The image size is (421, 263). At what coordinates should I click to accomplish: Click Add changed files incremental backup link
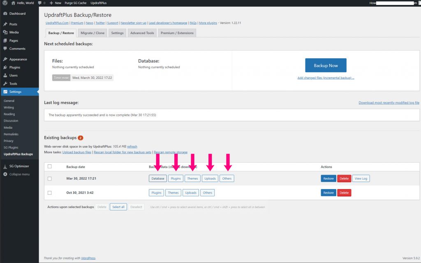pyautogui.click(x=326, y=78)
